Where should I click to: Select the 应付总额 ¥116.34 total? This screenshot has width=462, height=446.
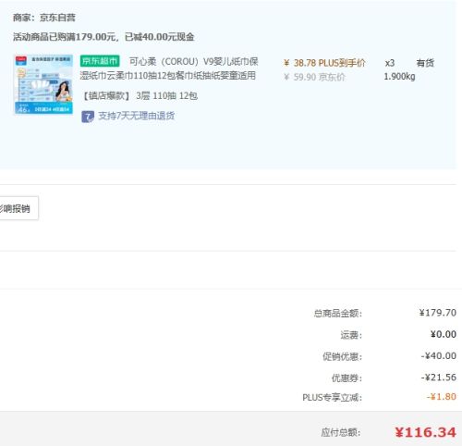tap(425, 432)
